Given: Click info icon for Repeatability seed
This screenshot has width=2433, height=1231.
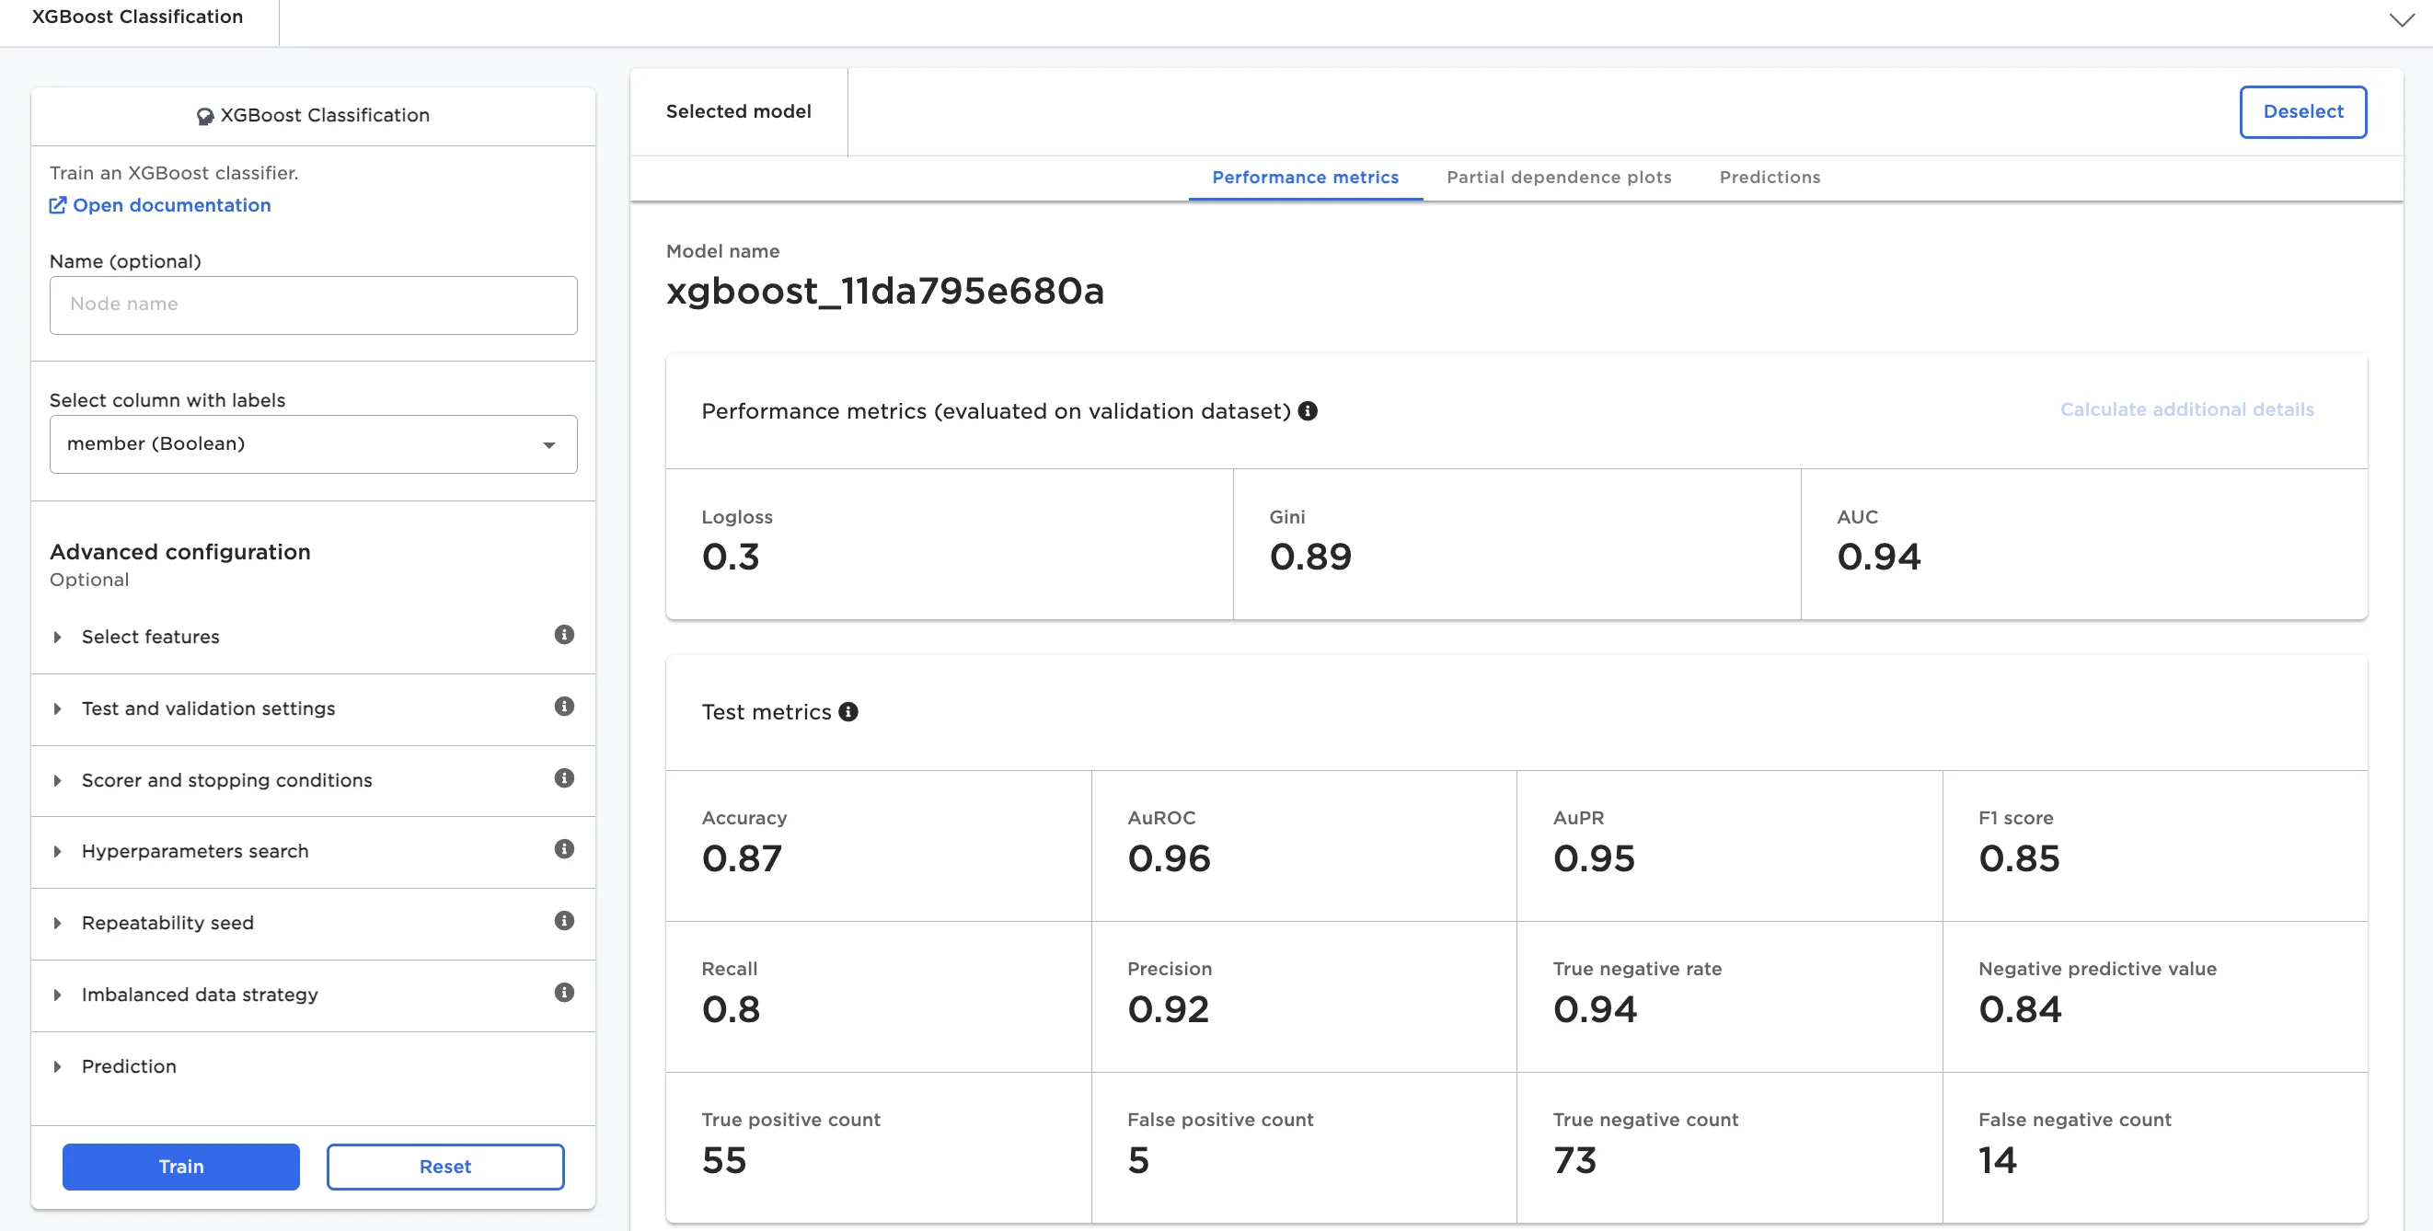Looking at the screenshot, I should pos(564,920).
